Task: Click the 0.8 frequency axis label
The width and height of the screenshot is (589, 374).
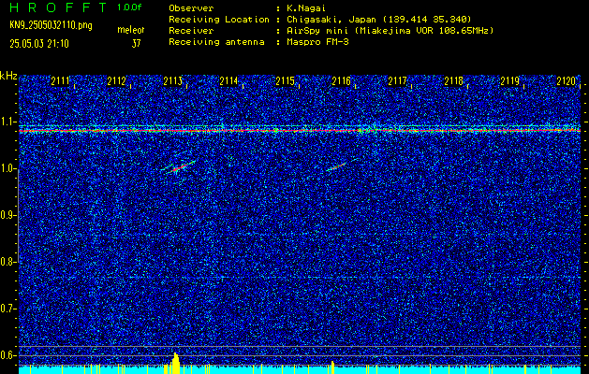Action: (7, 262)
